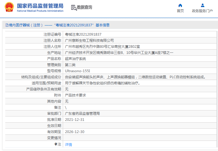
Task: Click the bullet icon next to 注
Action: 56,144
